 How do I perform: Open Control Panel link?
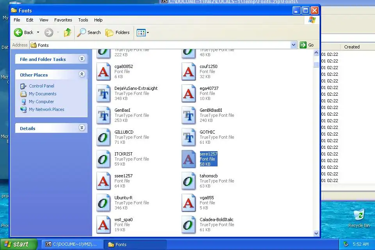click(x=41, y=86)
